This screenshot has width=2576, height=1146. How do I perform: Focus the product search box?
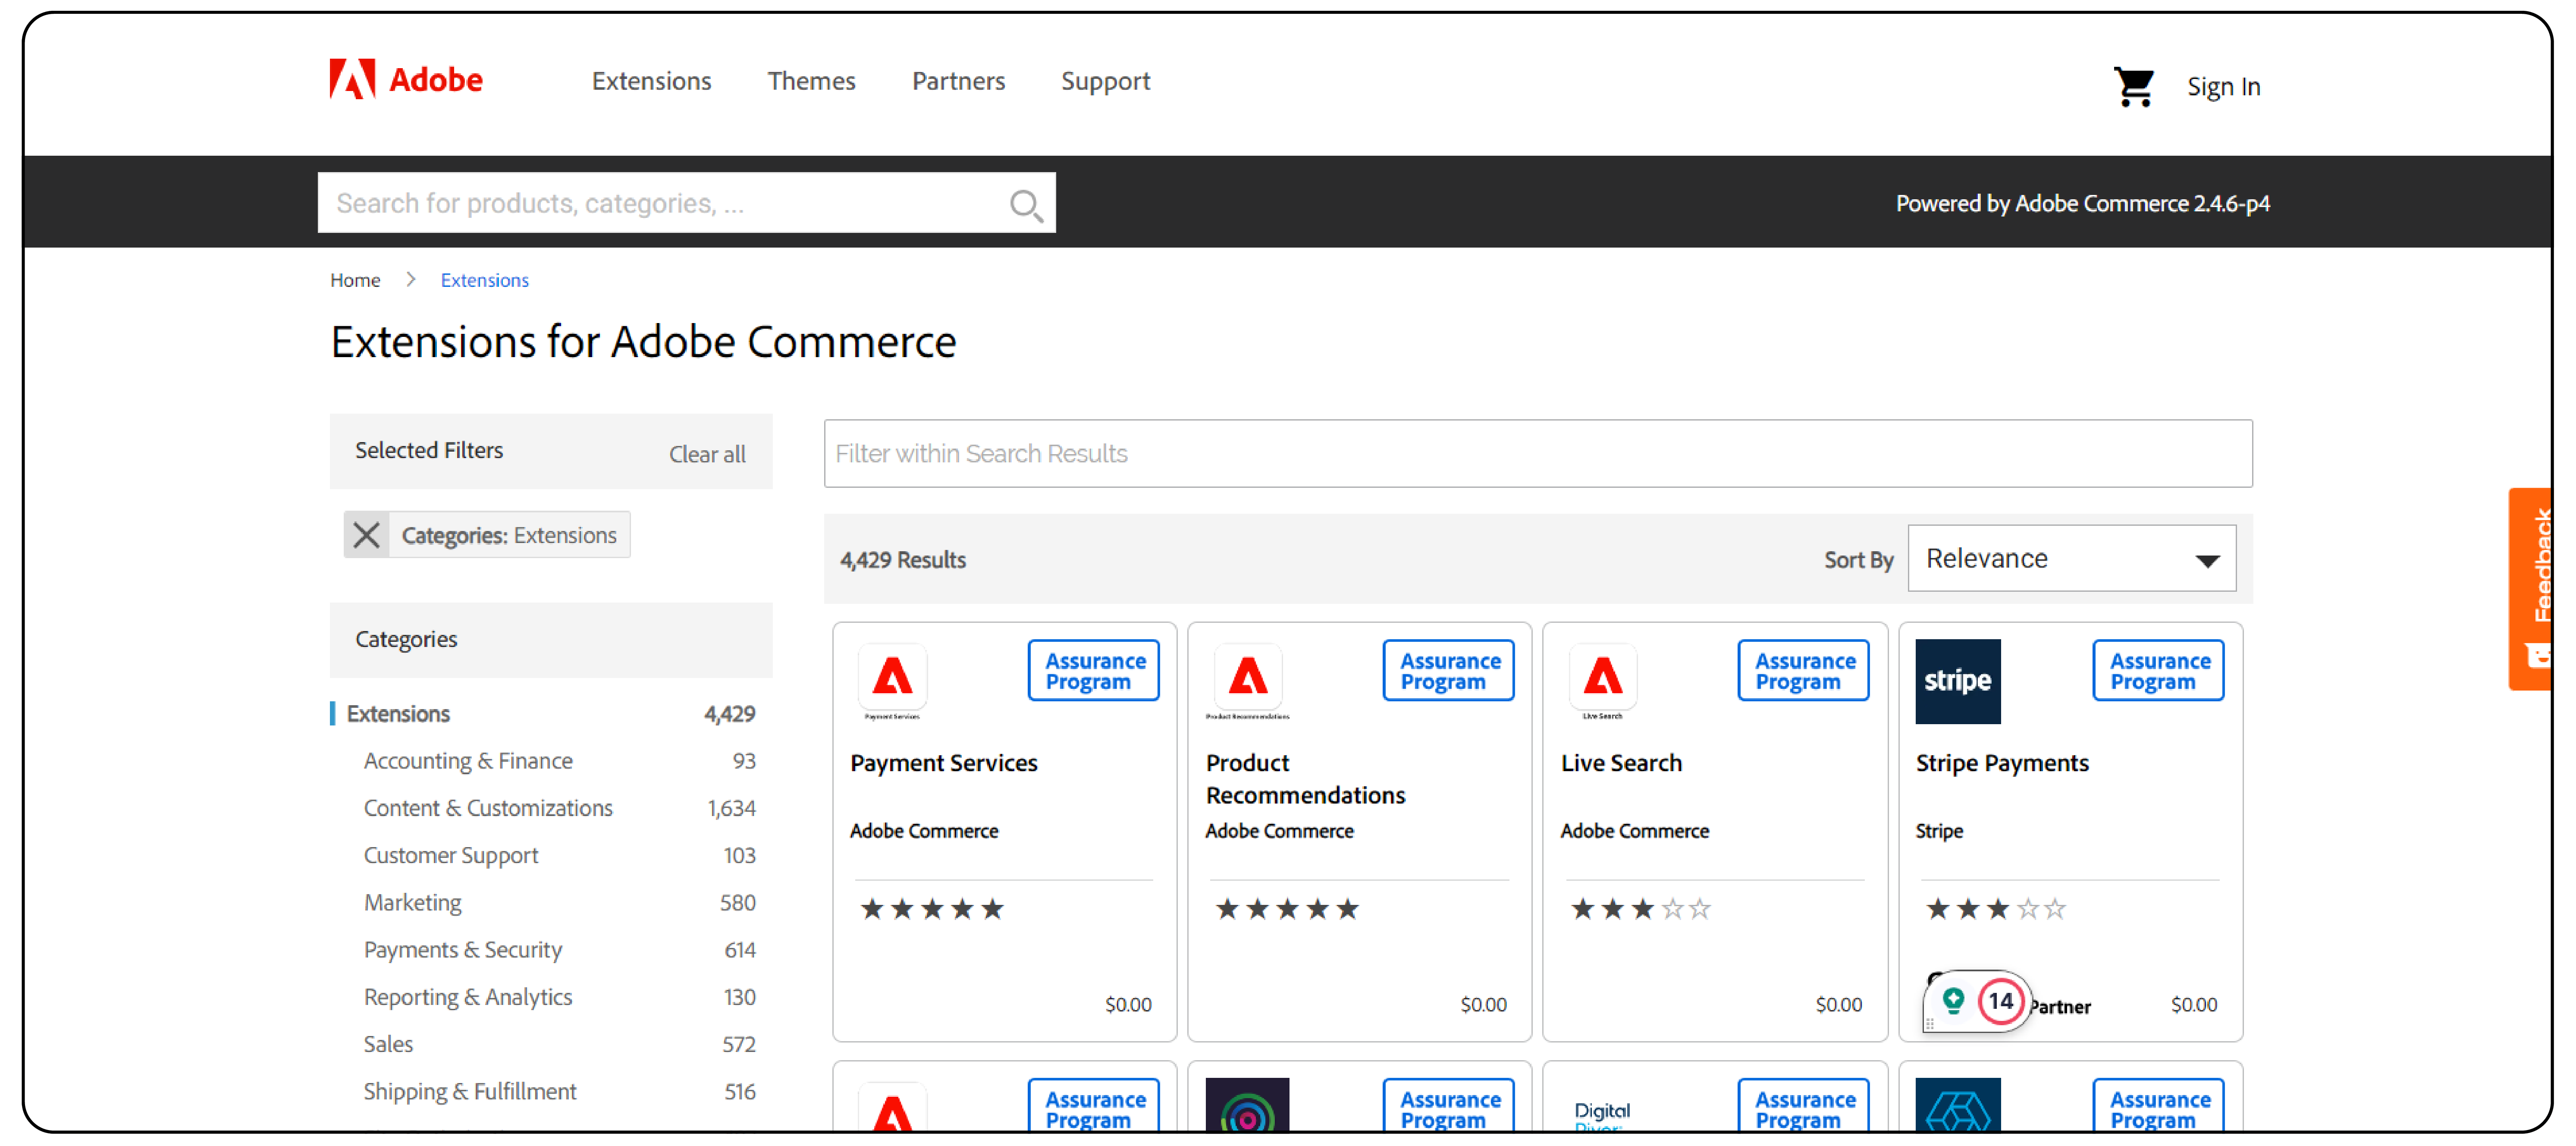point(686,203)
